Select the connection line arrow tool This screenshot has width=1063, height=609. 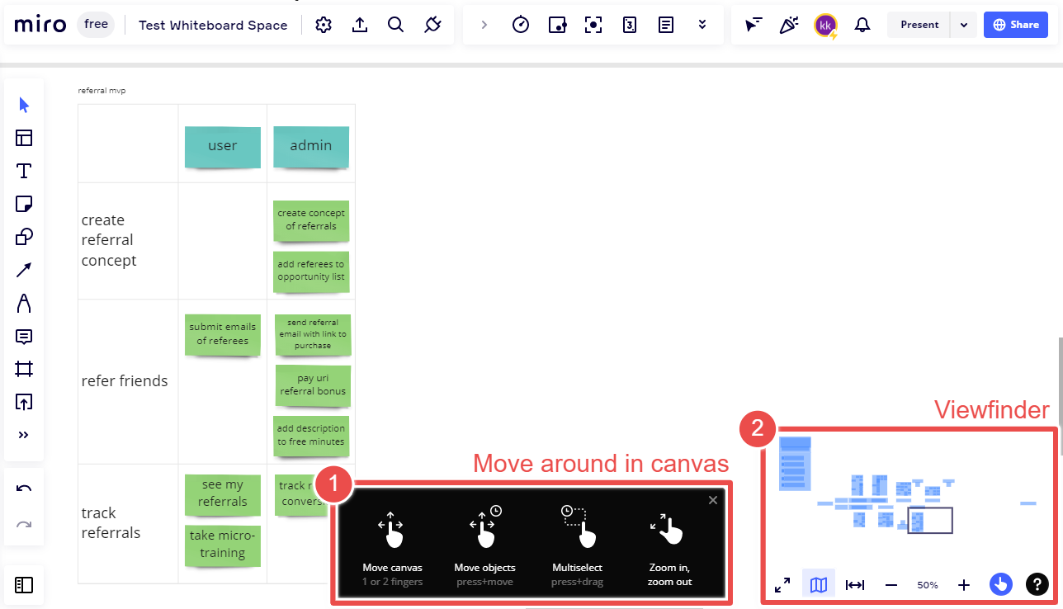(24, 270)
